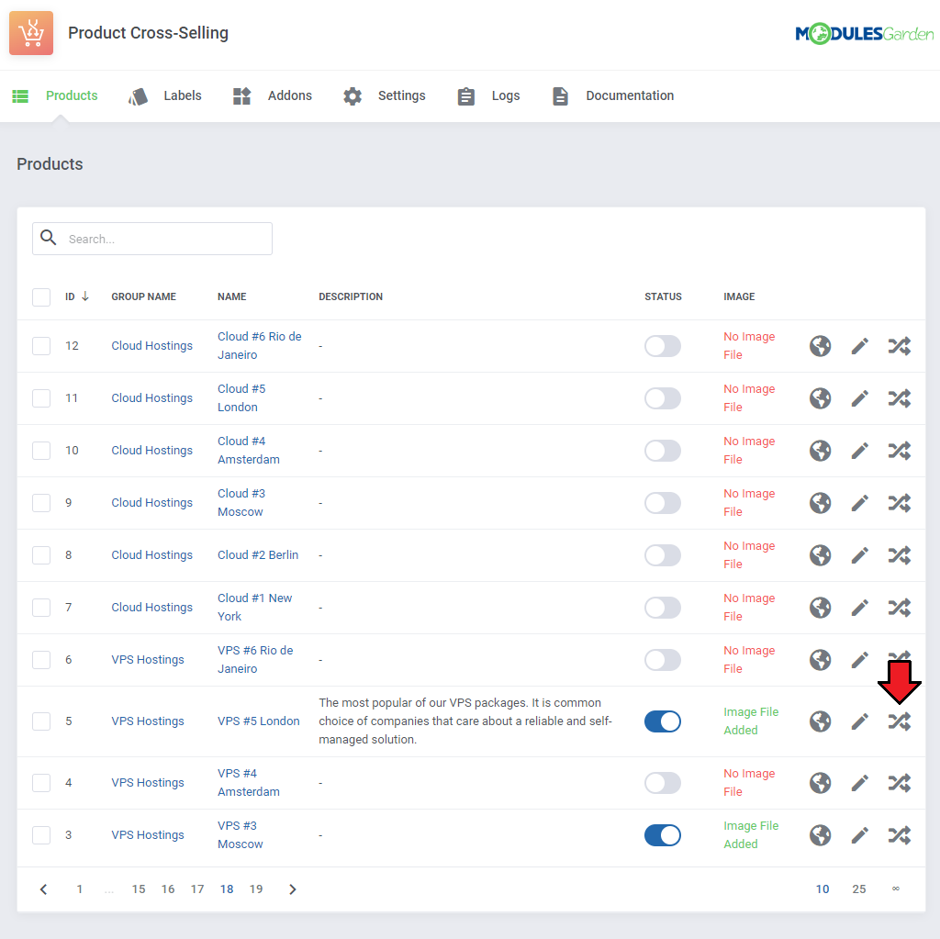Enable status toggle for VPS #4 Amsterdam
Screen dimensions: 940x939
(663, 782)
